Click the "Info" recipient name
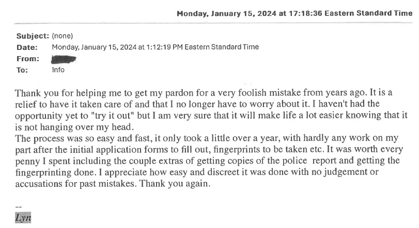Image resolution: width=419 pixels, height=228 pixels. click(58, 69)
